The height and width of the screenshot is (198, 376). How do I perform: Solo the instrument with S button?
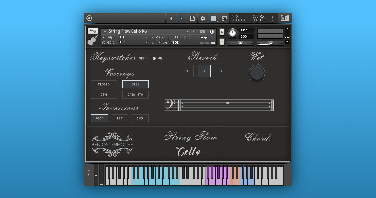pyautogui.click(x=222, y=32)
